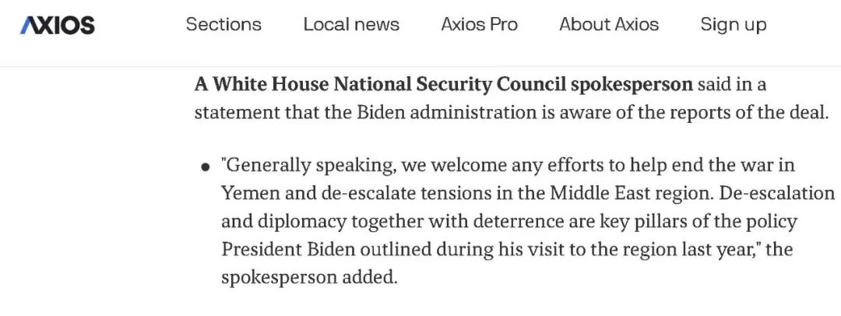The image size is (841, 316).
Task: Open the Axios Pro link
Action: (480, 25)
